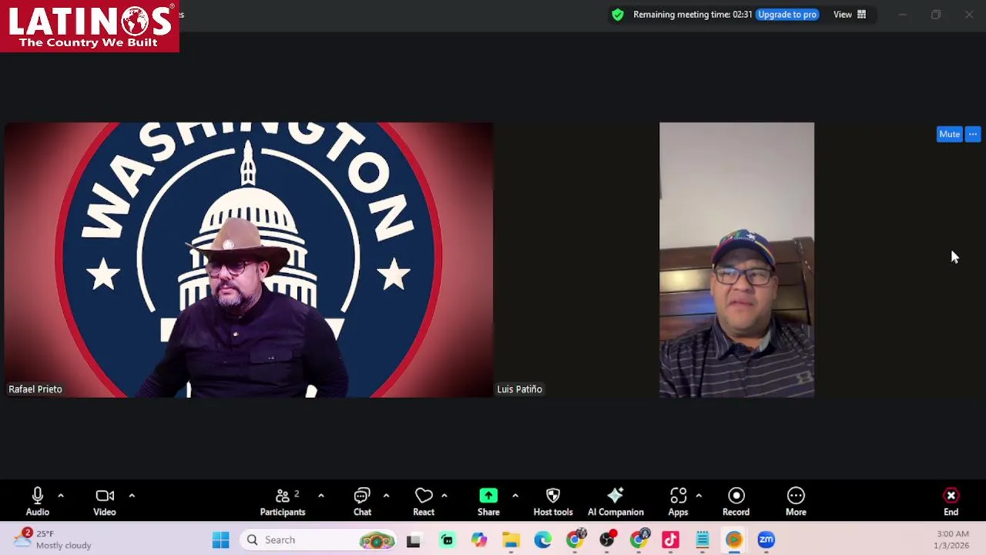986x555 pixels.
Task: Open the Notepad taskbar icon
Action: tap(703, 540)
